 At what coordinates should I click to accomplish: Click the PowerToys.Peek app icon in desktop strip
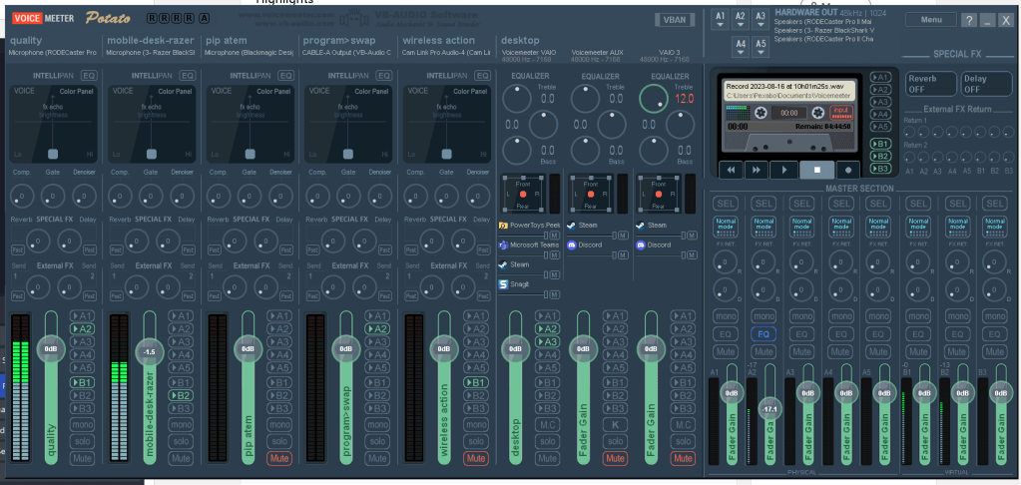(x=503, y=226)
